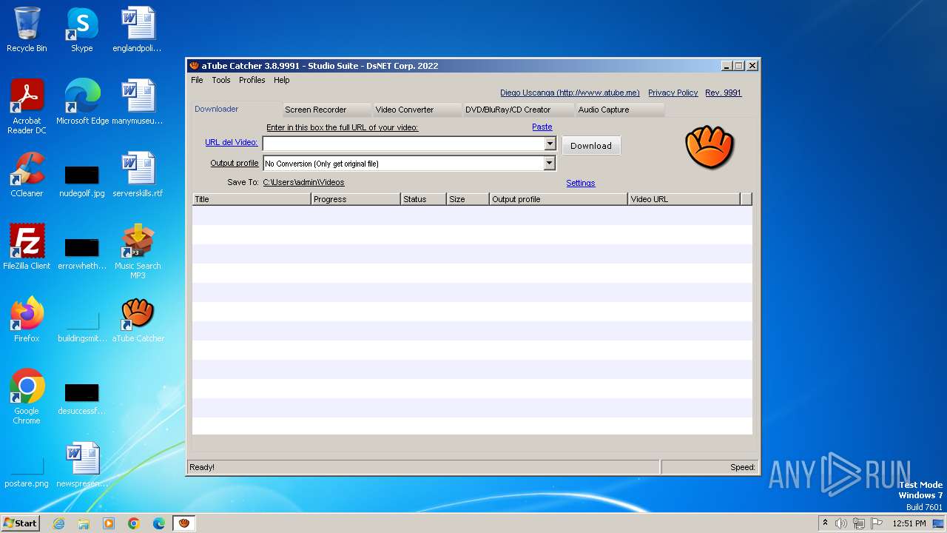
Task: Switch to the Audio Capture tab
Action: (619, 110)
